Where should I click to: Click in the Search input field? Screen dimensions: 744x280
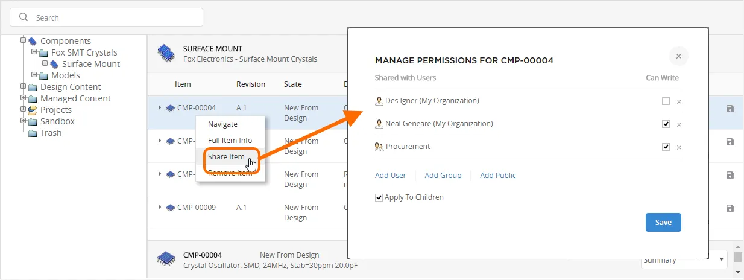tap(107, 17)
